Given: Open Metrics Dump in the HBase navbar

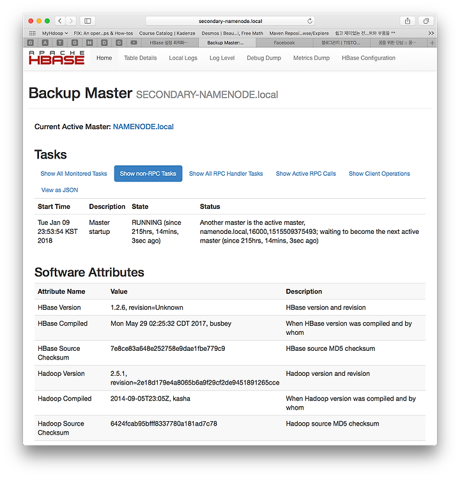Looking at the screenshot, I should pyautogui.click(x=311, y=58).
